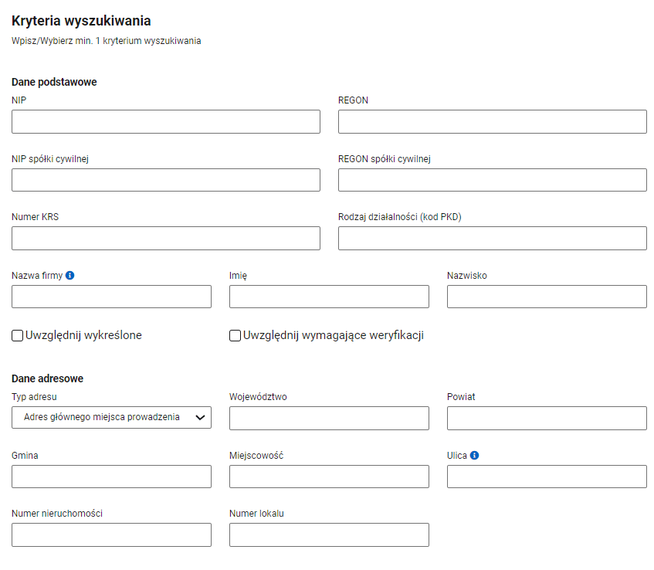This screenshot has width=654, height=570.
Task: Click info icon next to Nazwa firmy
Action: tap(70, 276)
